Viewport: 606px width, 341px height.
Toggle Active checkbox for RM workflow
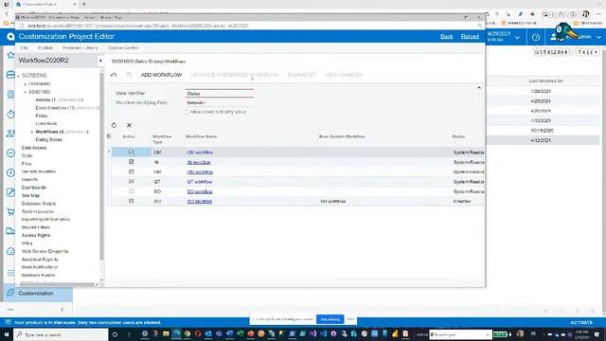tap(131, 171)
